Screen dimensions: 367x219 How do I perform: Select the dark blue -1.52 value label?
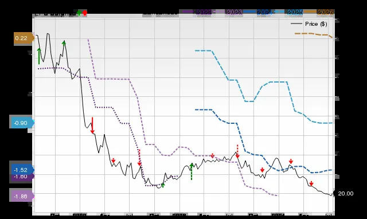tap(22, 170)
